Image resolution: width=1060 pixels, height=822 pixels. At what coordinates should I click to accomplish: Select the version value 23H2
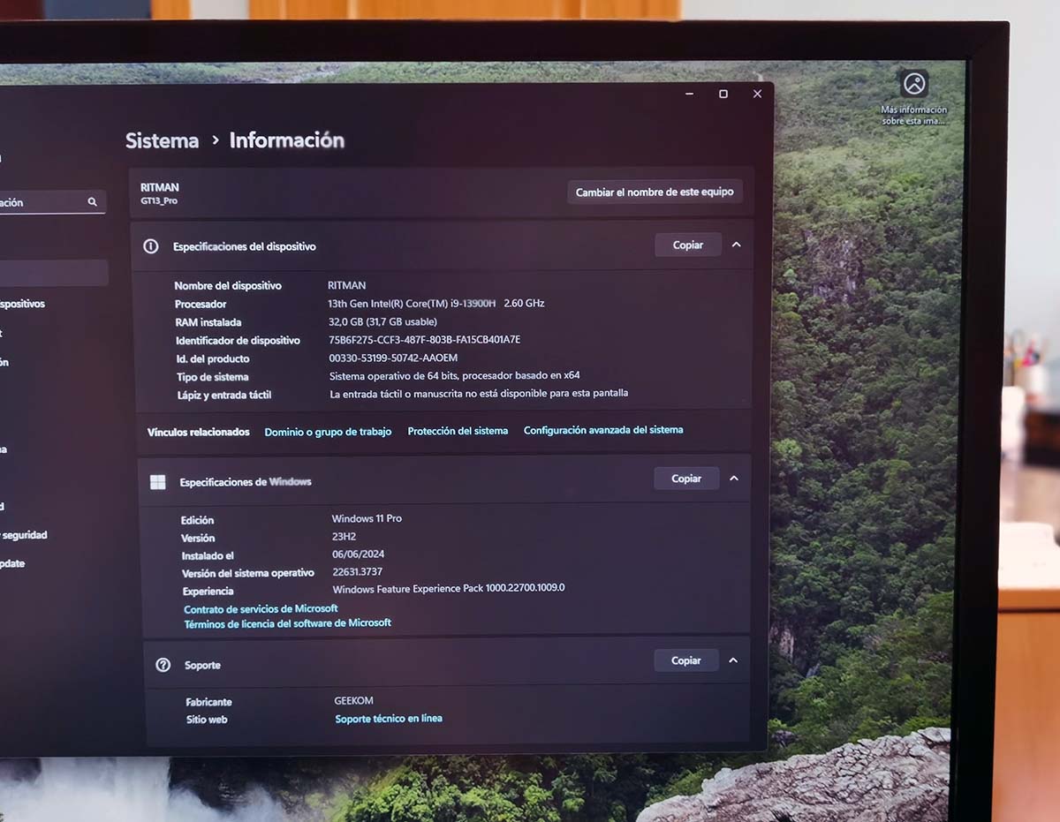[344, 536]
